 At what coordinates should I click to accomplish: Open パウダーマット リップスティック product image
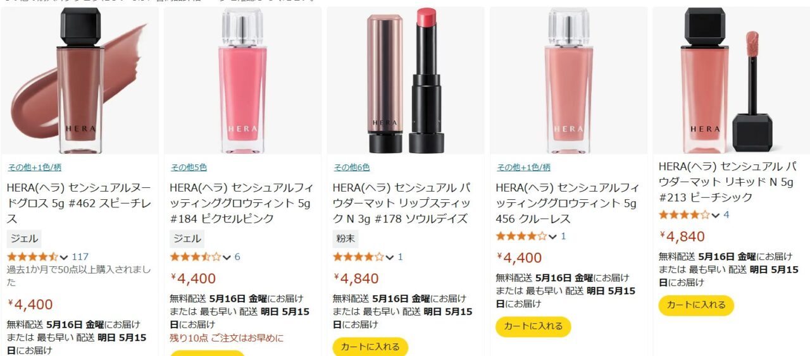pyautogui.click(x=406, y=80)
